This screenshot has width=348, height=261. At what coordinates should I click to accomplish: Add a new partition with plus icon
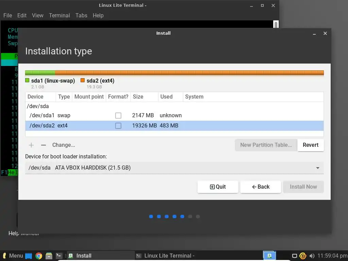(31, 145)
